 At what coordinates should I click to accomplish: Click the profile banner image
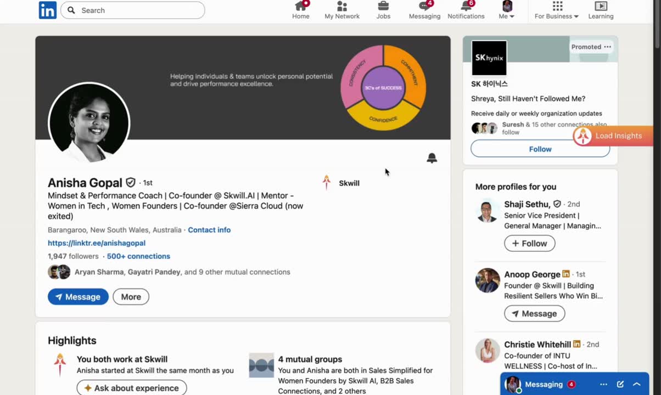(x=243, y=88)
